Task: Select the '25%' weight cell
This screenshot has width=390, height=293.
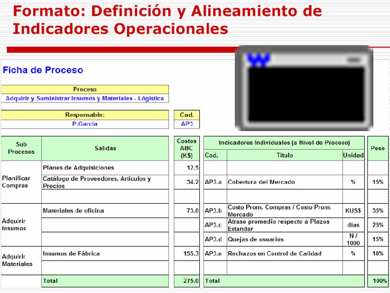Action: [378, 225]
